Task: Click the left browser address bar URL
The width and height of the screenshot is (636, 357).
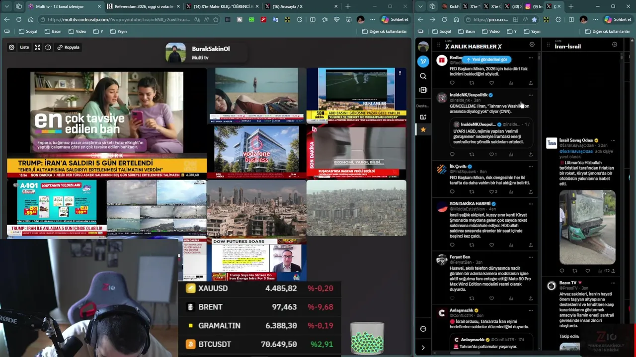Action: (119, 19)
